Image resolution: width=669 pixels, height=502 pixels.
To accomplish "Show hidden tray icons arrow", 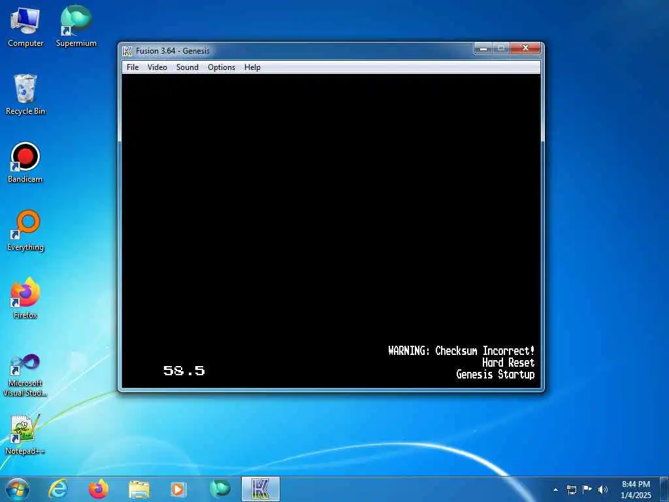I will click(555, 490).
